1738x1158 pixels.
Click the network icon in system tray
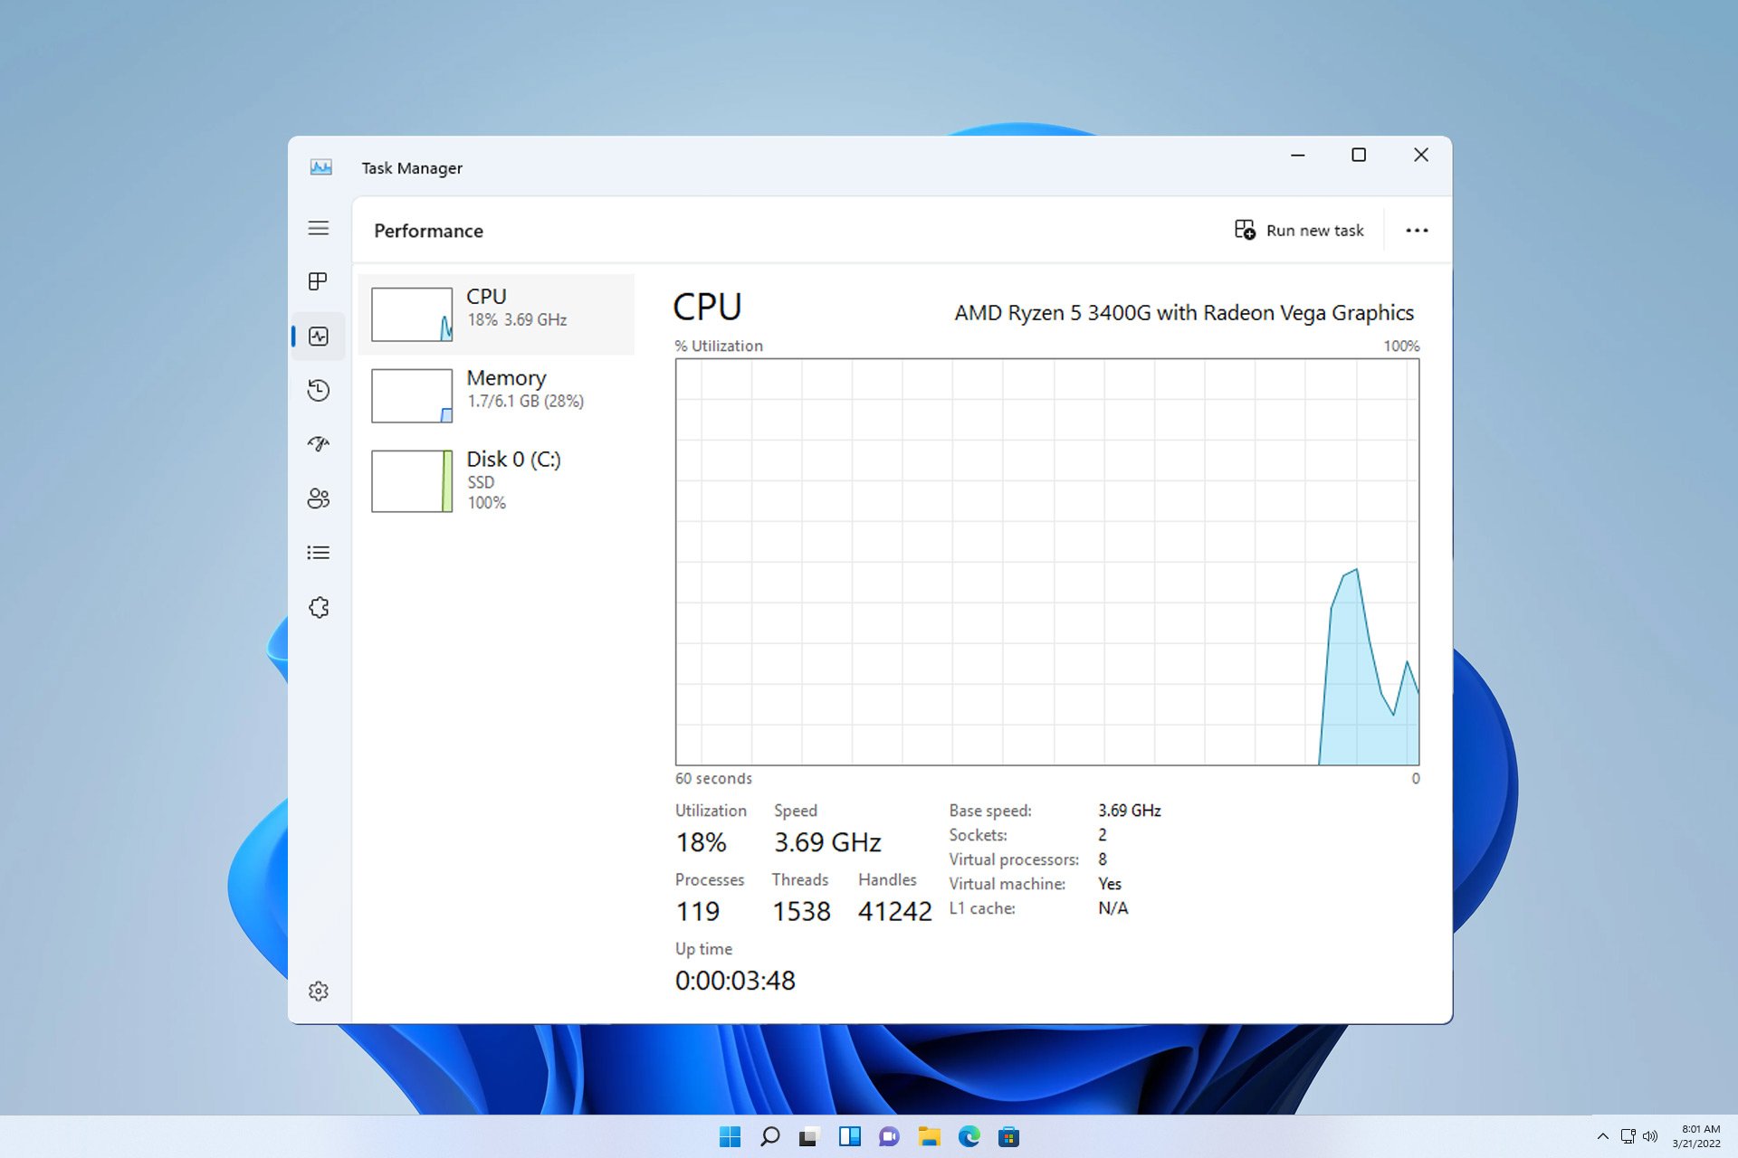coord(1628,1136)
